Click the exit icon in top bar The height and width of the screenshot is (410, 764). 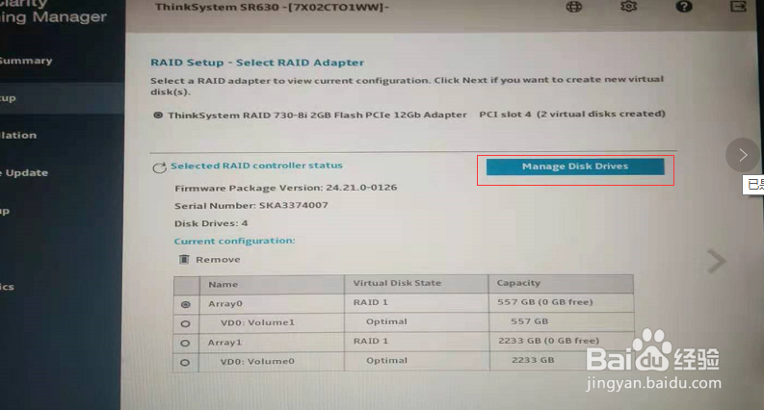click(738, 7)
